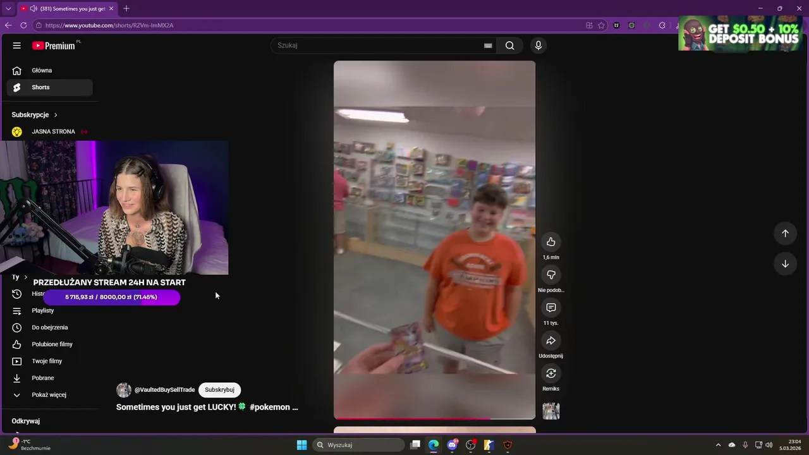
Task: Open @VaultedBuySellTrade channel link
Action: tap(164, 390)
